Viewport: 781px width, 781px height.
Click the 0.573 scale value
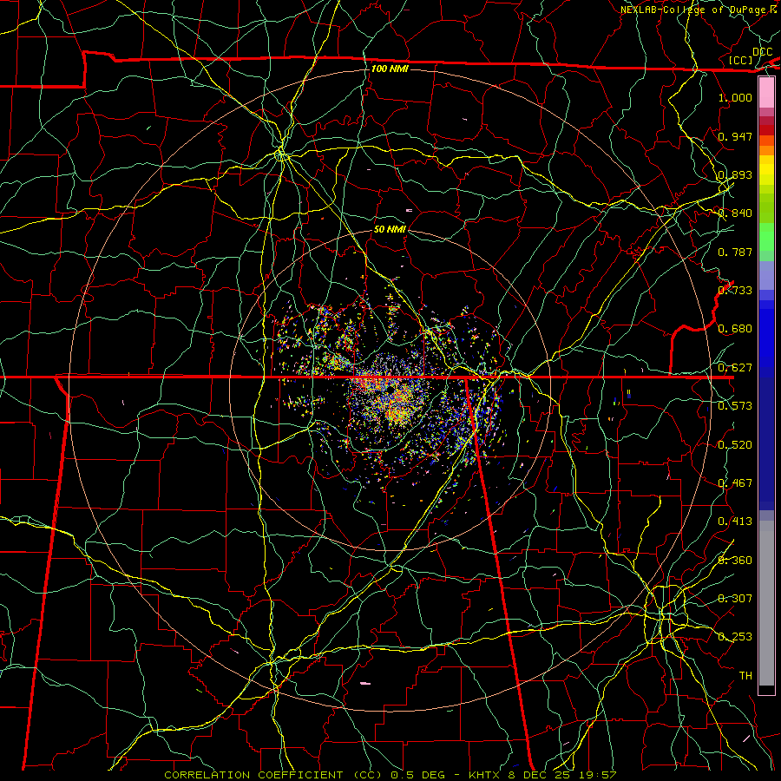coord(735,406)
